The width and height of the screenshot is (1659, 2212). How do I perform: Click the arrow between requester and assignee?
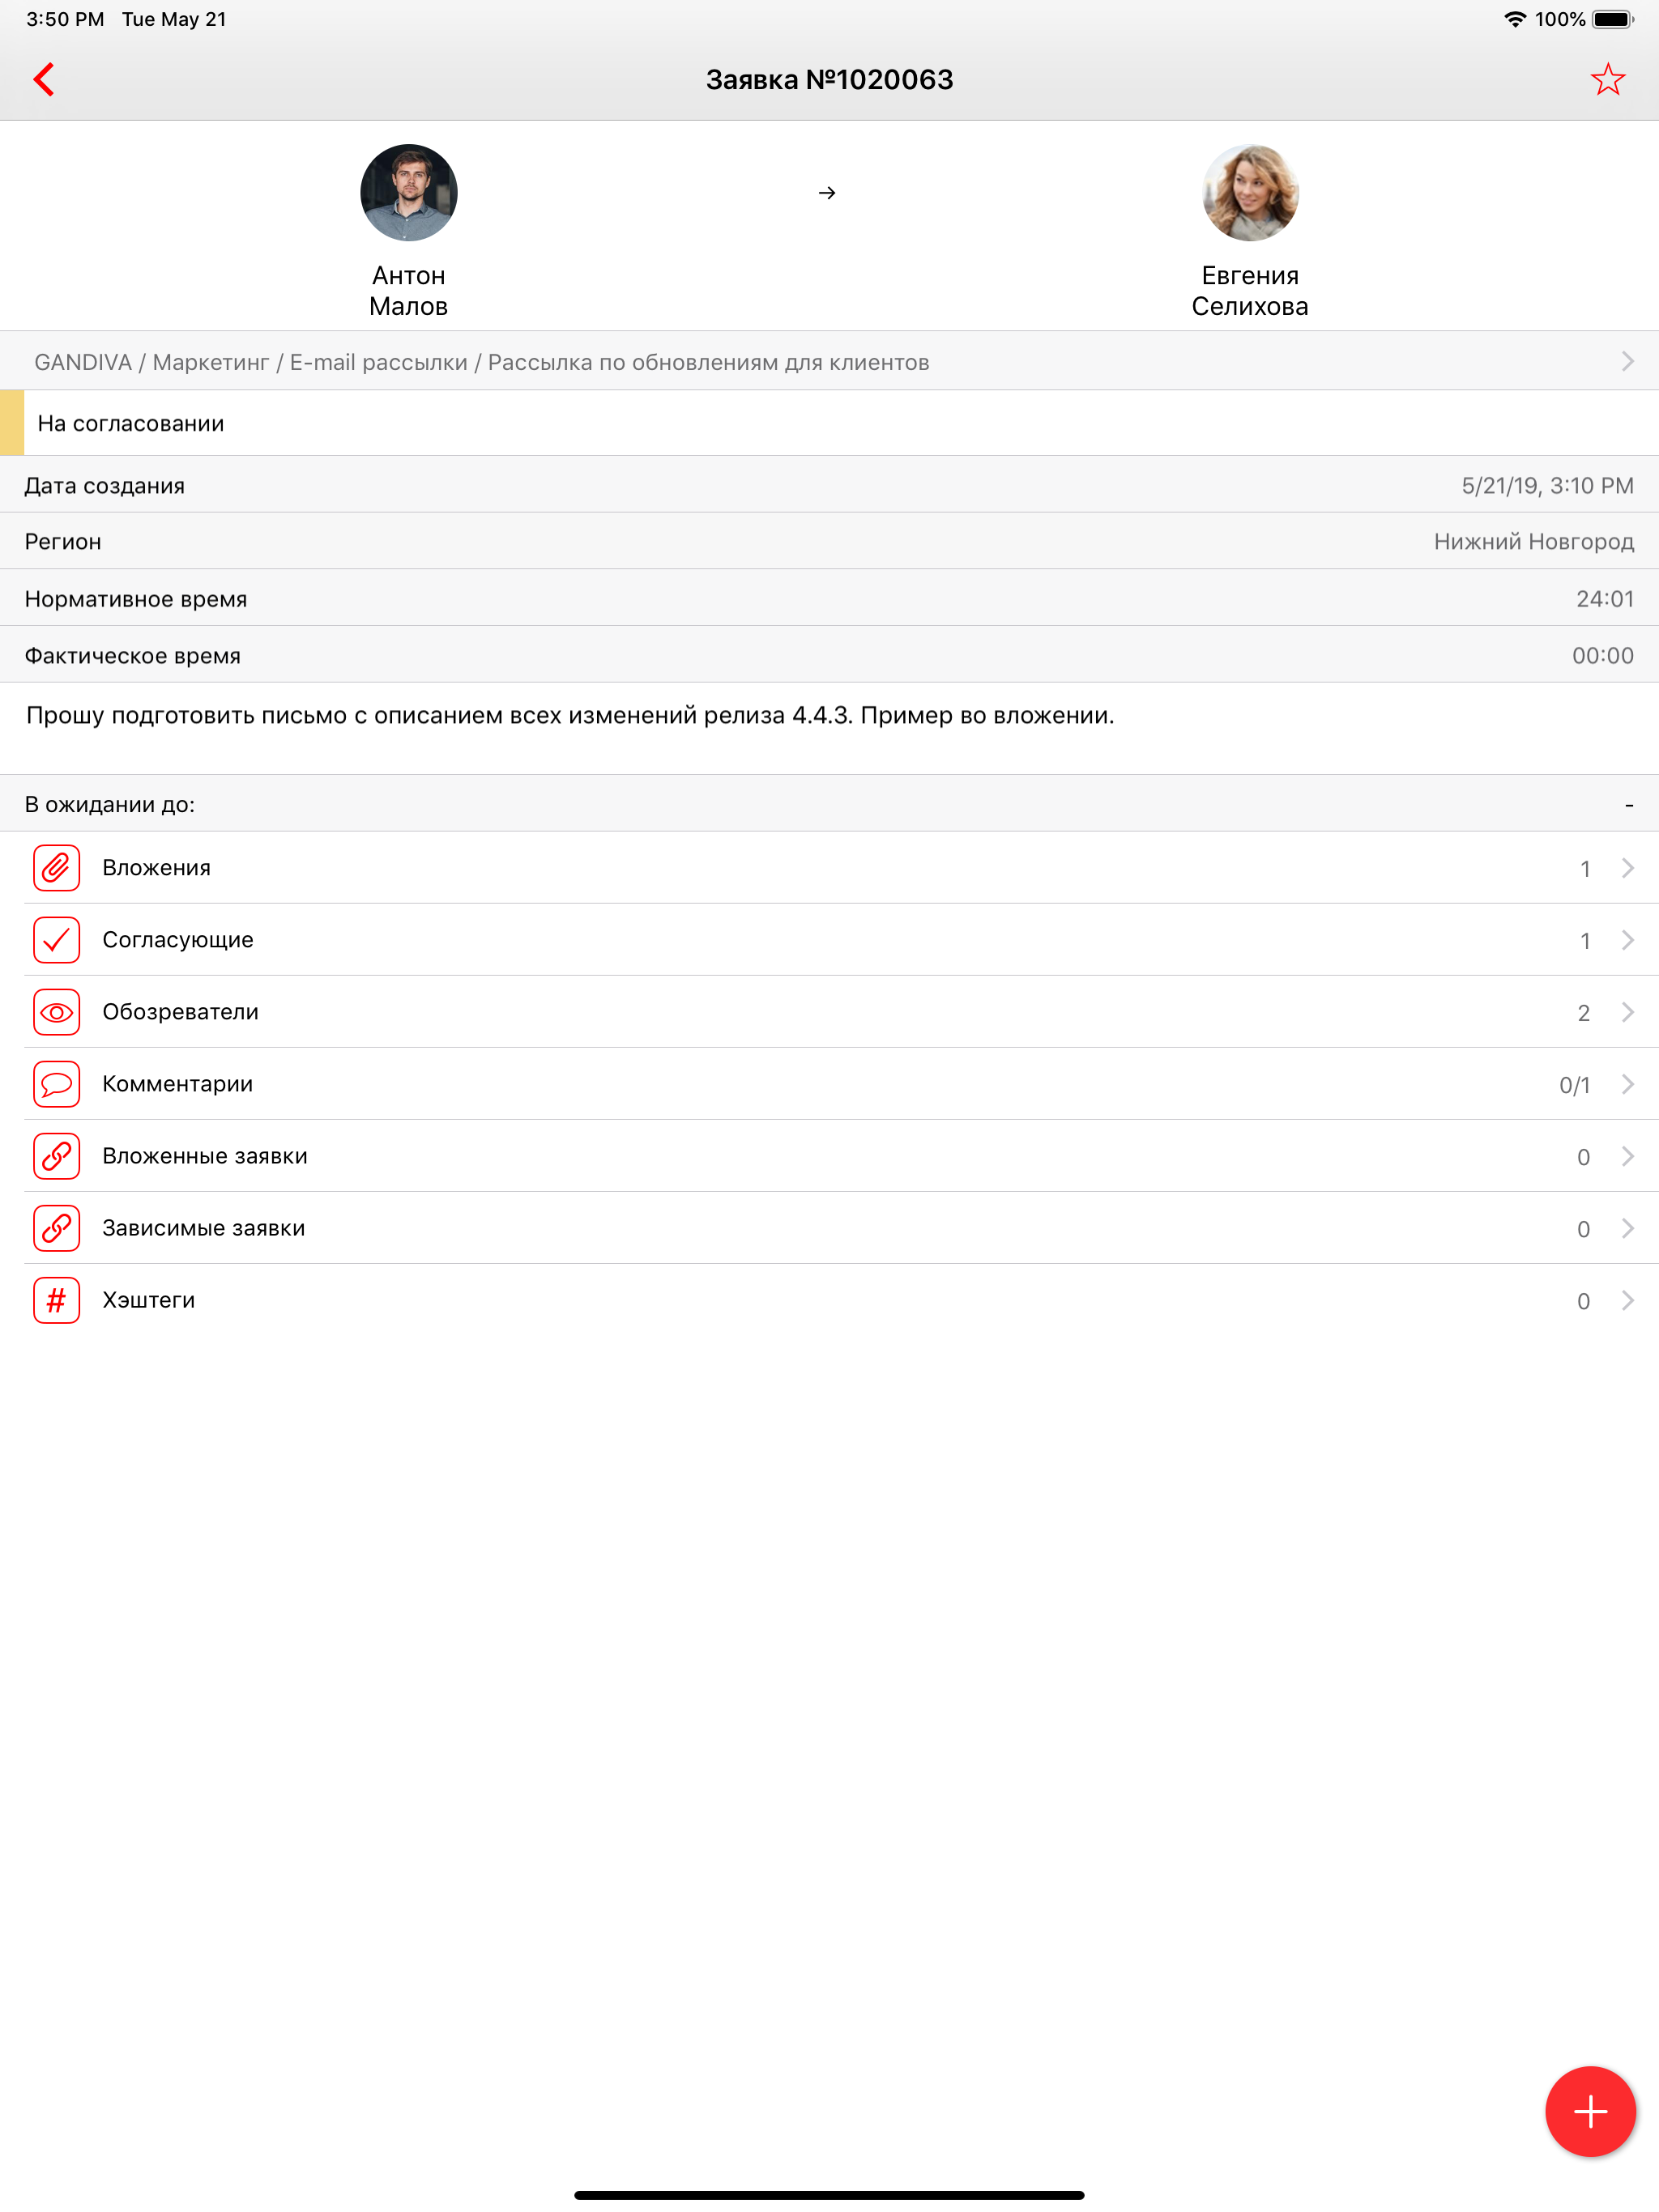826,193
